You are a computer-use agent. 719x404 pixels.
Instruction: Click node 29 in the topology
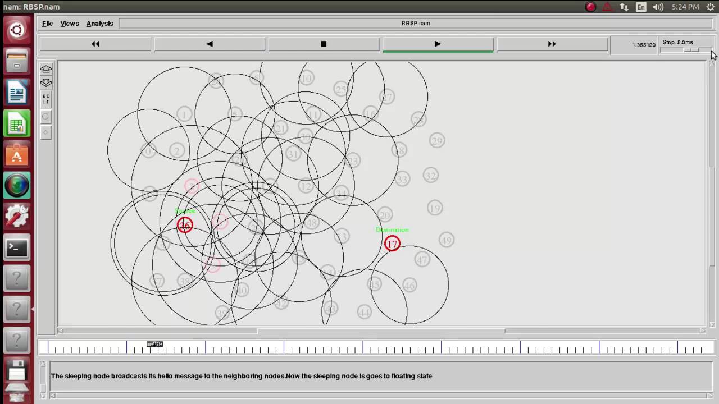437,141
